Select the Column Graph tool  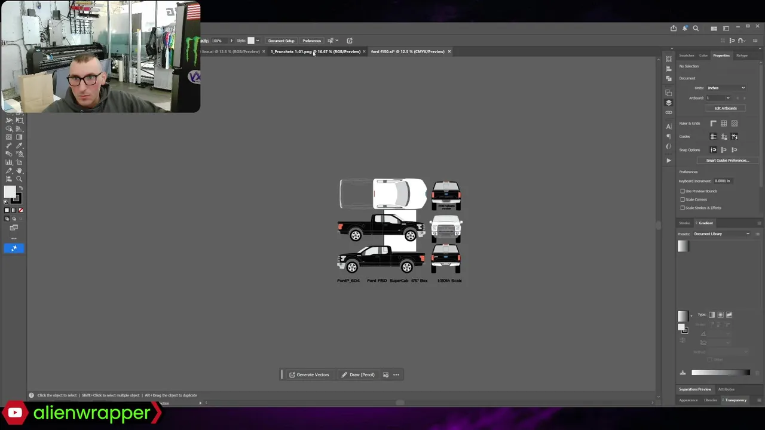(9, 162)
